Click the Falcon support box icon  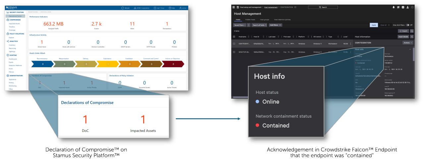[403, 7]
